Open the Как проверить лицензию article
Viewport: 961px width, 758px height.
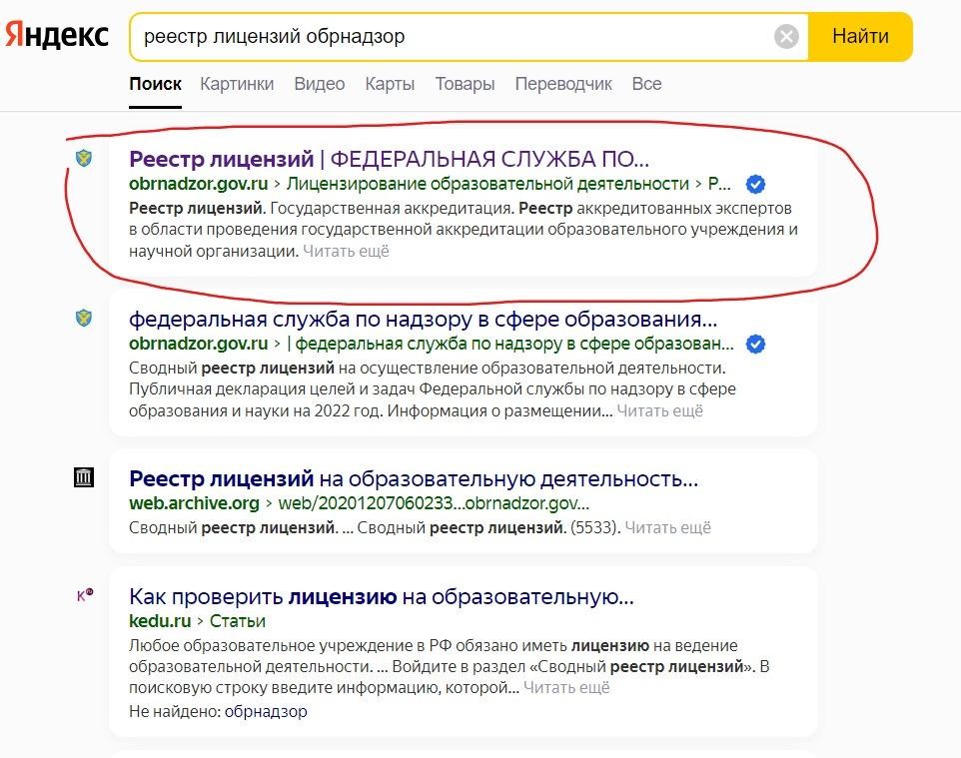382,597
